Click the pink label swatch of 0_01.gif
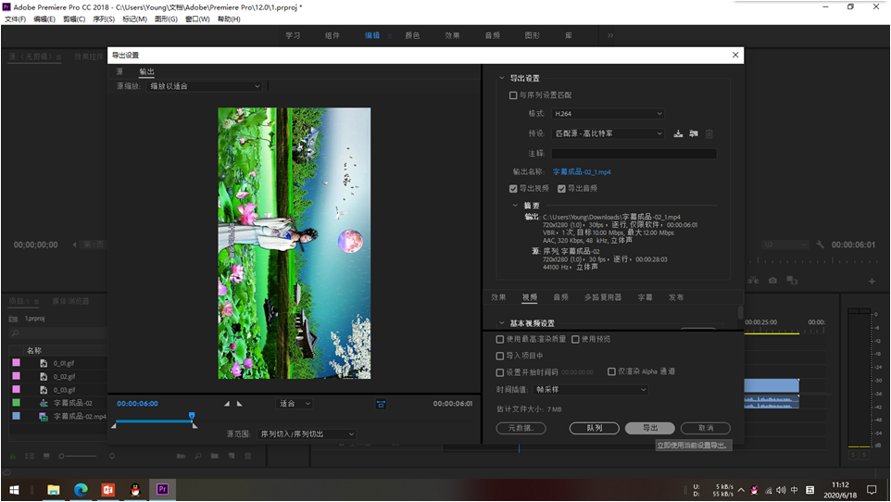This screenshot has width=891, height=502. pos(16,363)
